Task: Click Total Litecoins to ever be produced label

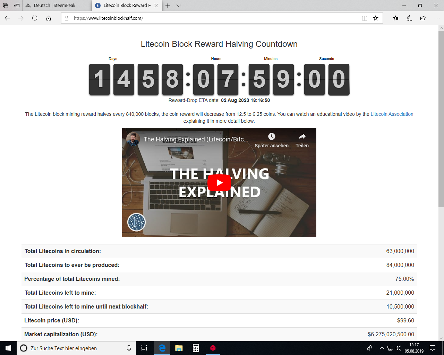Action: click(x=72, y=265)
